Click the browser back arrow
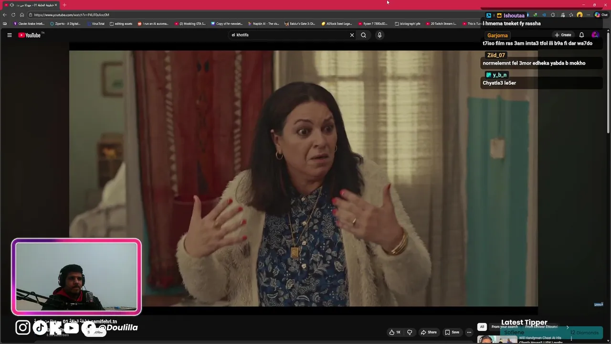 point(5,15)
